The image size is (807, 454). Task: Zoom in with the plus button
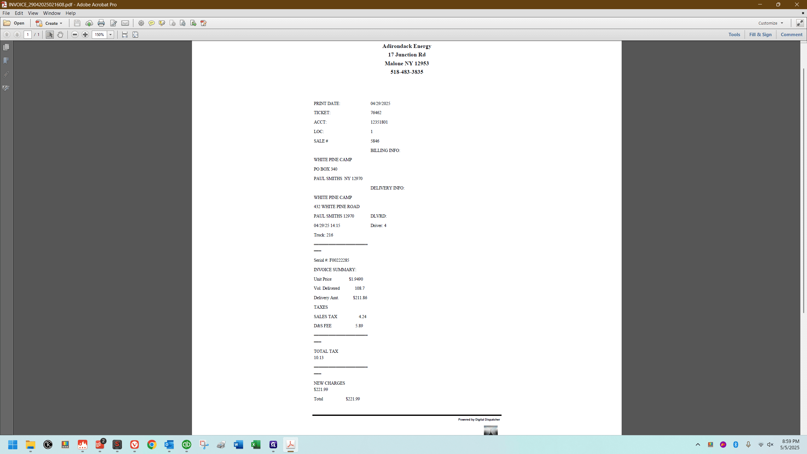coord(85,35)
